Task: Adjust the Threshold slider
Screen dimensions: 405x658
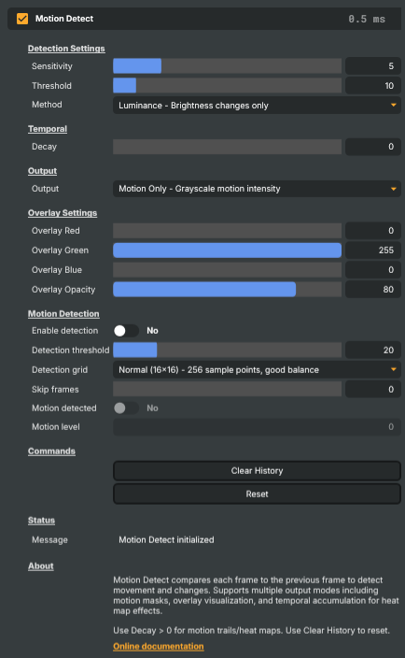Action: (x=227, y=86)
